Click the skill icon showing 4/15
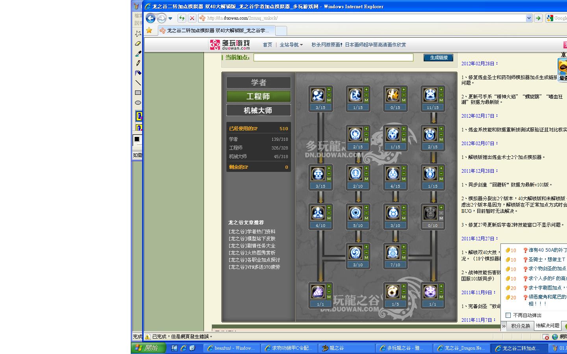 (393, 174)
